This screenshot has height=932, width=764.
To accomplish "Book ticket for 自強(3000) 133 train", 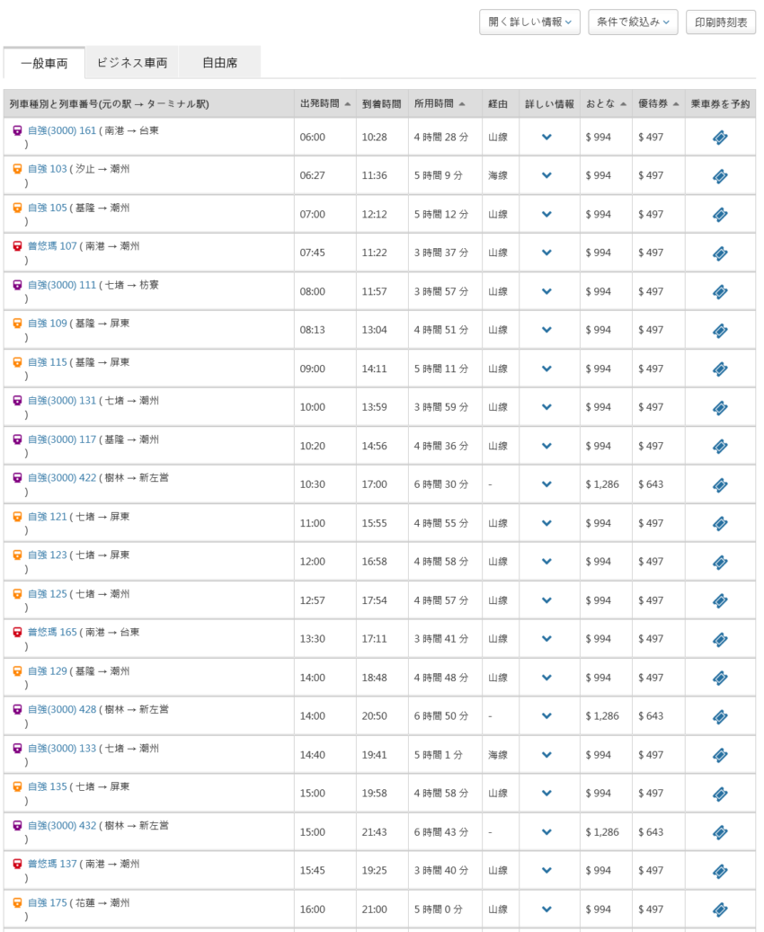I will click(719, 755).
